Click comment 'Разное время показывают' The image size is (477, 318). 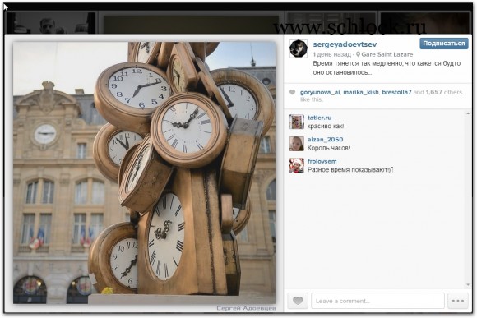click(350, 170)
